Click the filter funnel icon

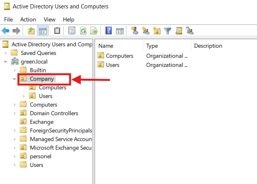[x=167, y=31]
